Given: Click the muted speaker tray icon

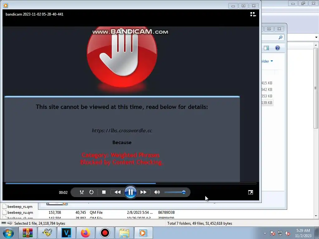Looking at the screenshot, I should point(288,233).
